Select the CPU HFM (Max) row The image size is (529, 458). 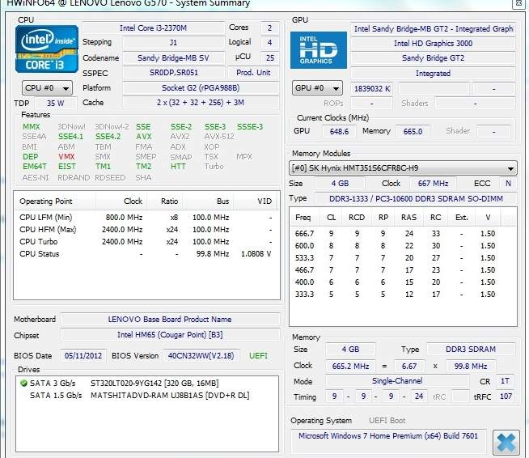click(x=146, y=230)
